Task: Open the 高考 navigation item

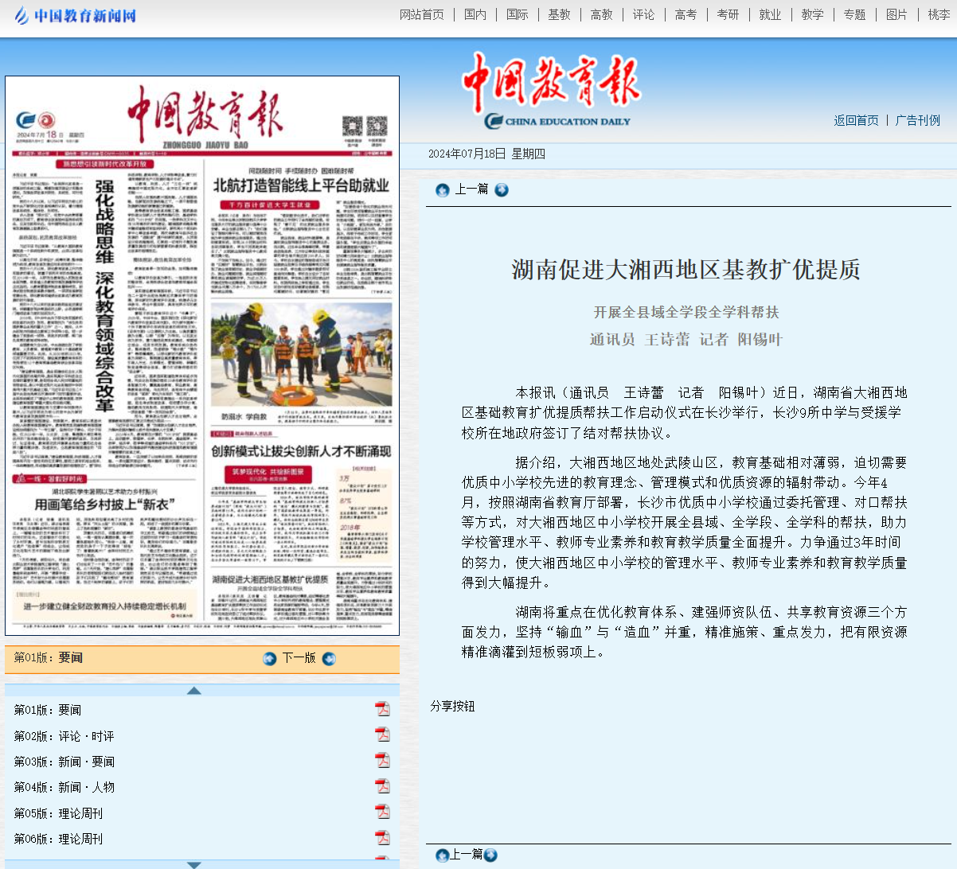Action: [686, 14]
